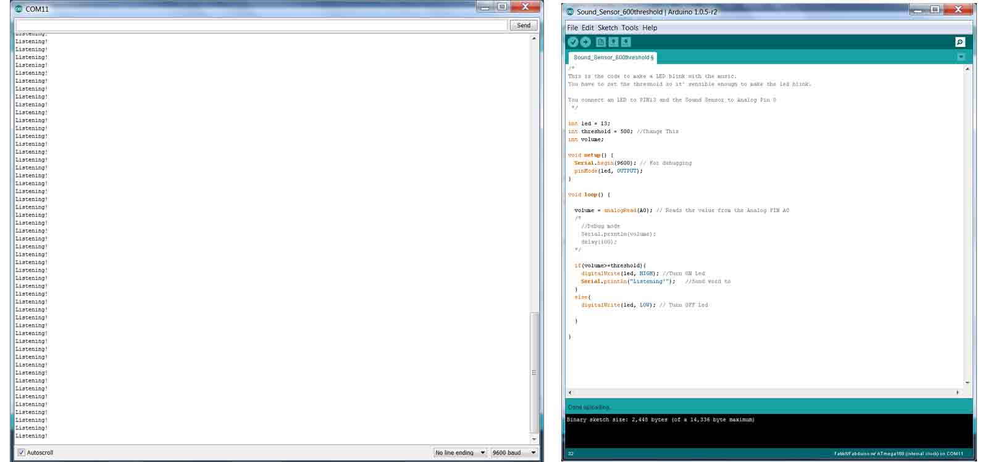Click the up arrow of the serial monitor scrollbar
Image resolution: width=988 pixels, height=462 pixels.
(534, 38)
